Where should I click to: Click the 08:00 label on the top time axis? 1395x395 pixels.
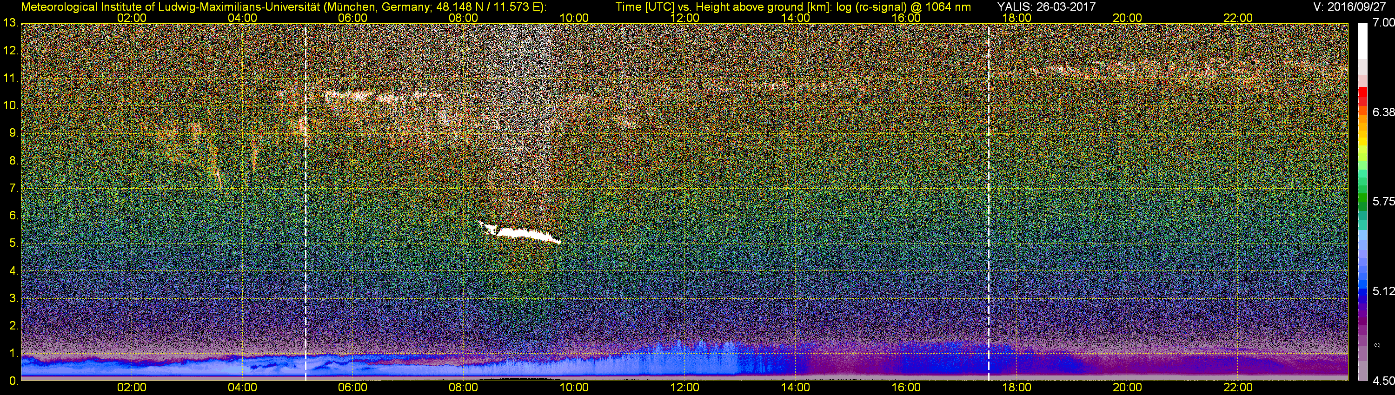click(464, 18)
